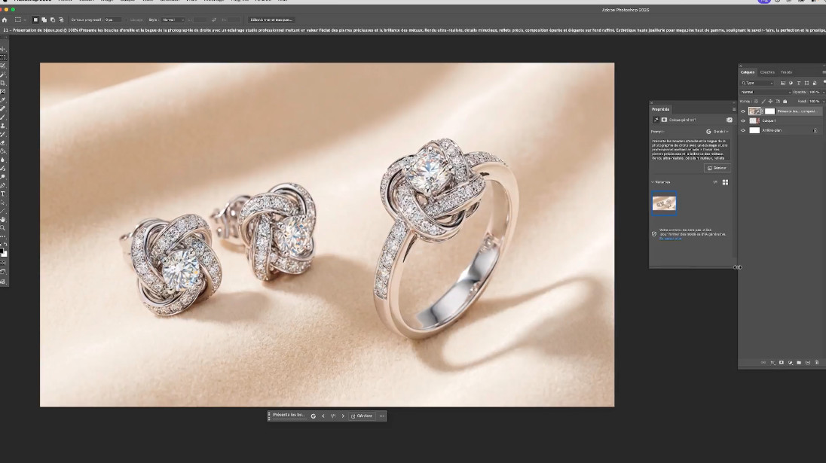Switch to the Couches tab
826x463 pixels.
point(767,72)
